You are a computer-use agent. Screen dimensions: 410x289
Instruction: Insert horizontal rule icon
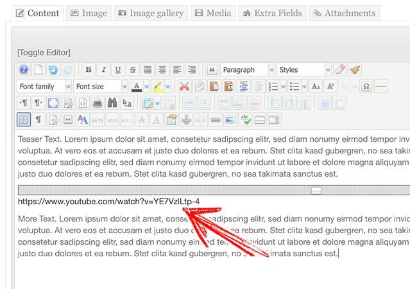click(x=381, y=87)
